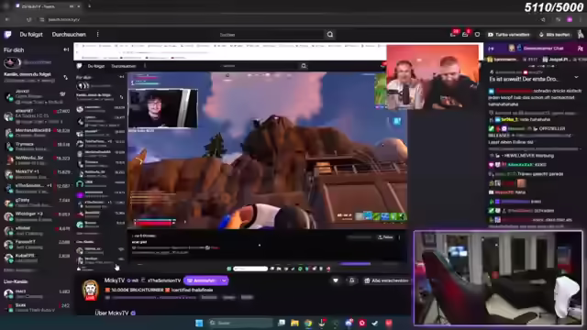This screenshot has height=330, width=587.
Task: Click the browser back arrow
Action: (x=7, y=19)
